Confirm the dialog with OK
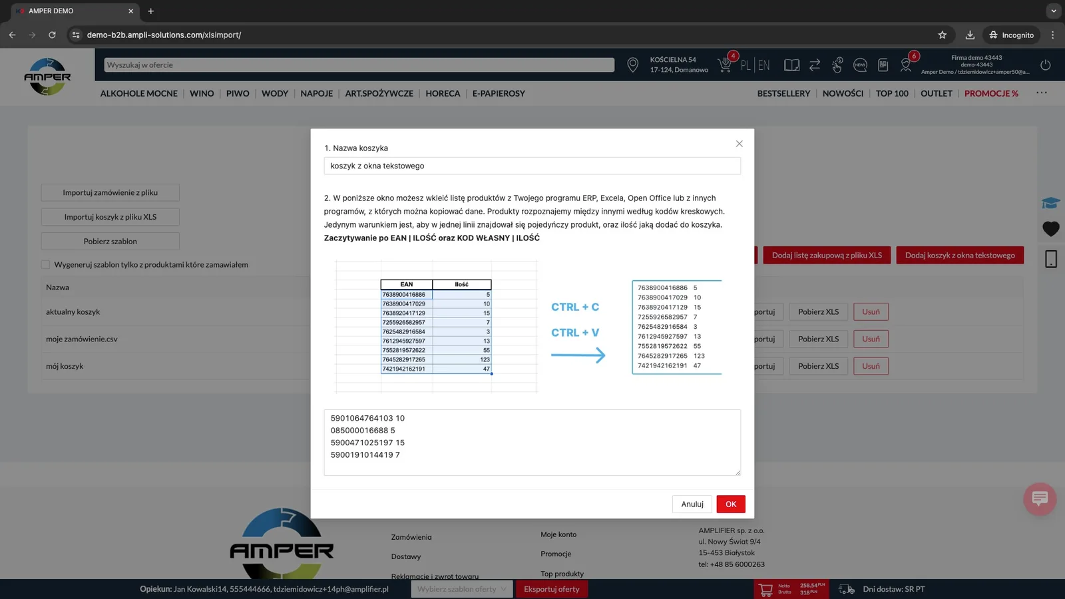This screenshot has width=1065, height=599. tap(731, 504)
